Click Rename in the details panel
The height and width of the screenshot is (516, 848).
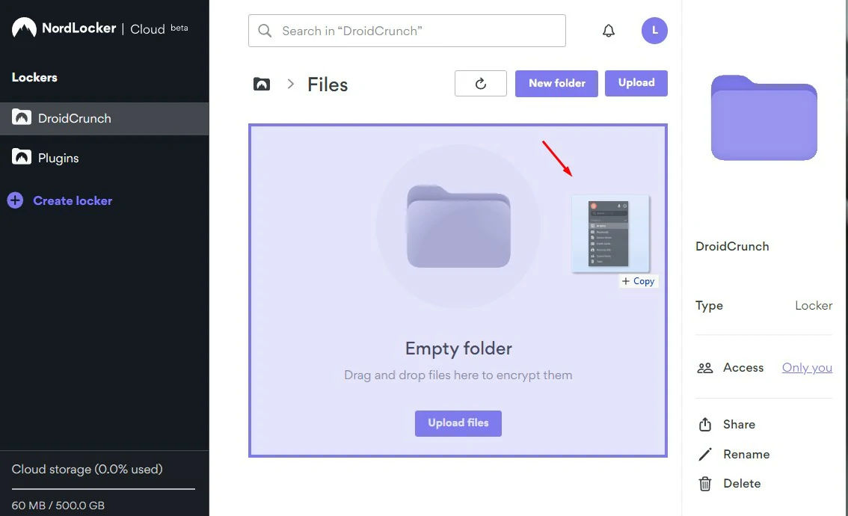tap(746, 455)
